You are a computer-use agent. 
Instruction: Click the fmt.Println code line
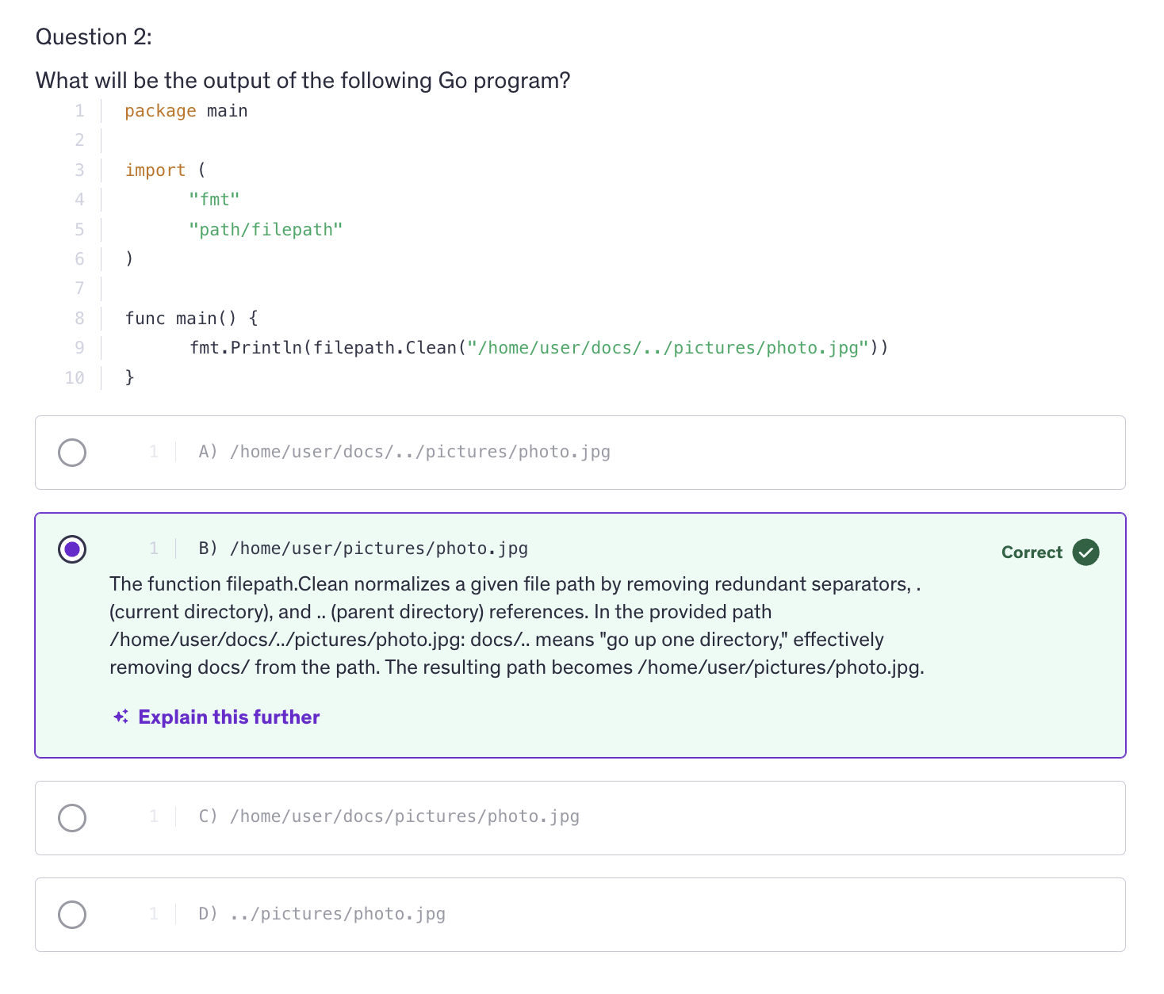click(538, 348)
